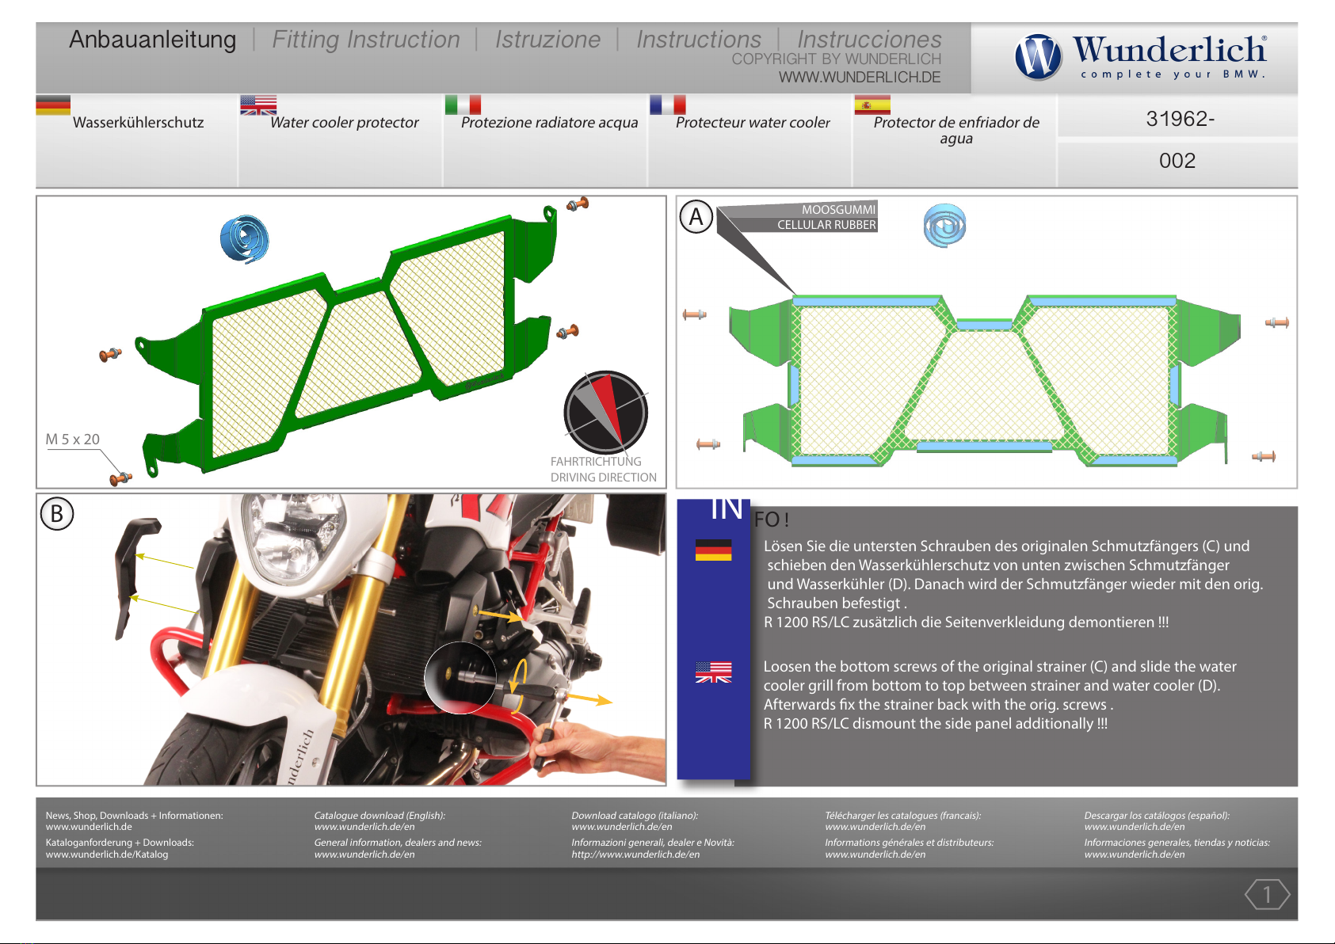Click the German flag beside Wasserkühlerschutz
Viewport: 1335px width, 944px height.
click(x=53, y=105)
